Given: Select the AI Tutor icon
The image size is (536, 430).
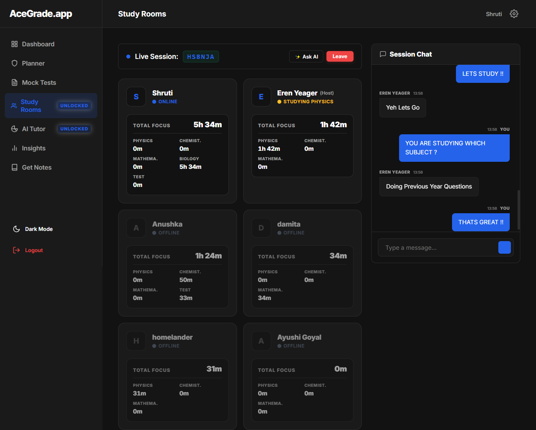Looking at the screenshot, I should (15, 129).
